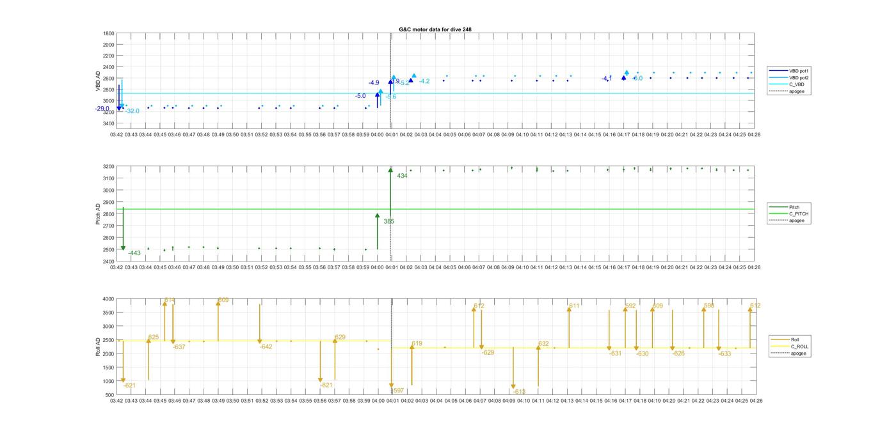Click the '632' roll data label

pyautogui.click(x=543, y=344)
